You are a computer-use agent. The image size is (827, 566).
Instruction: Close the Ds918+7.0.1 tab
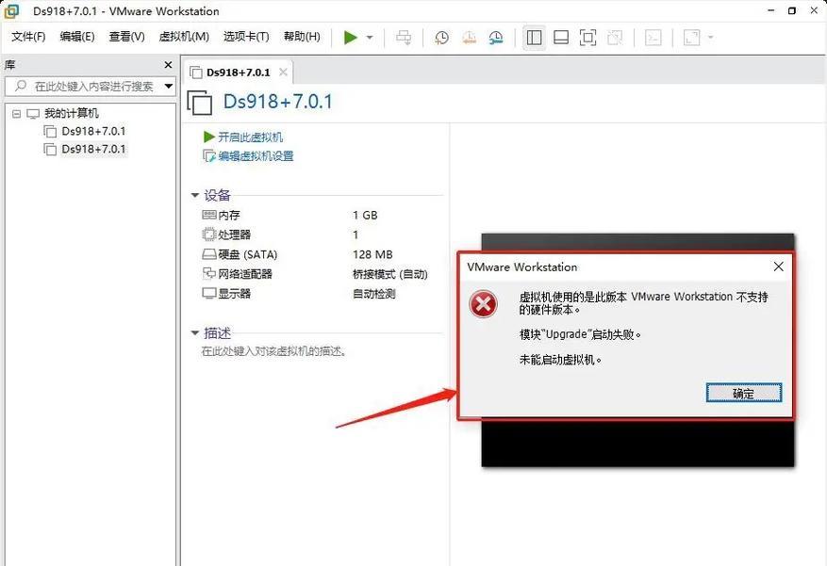click(x=283, y=73)
